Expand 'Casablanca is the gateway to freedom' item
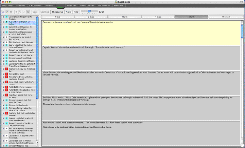Viewport: 245px width, 148px height. point(3,17)
